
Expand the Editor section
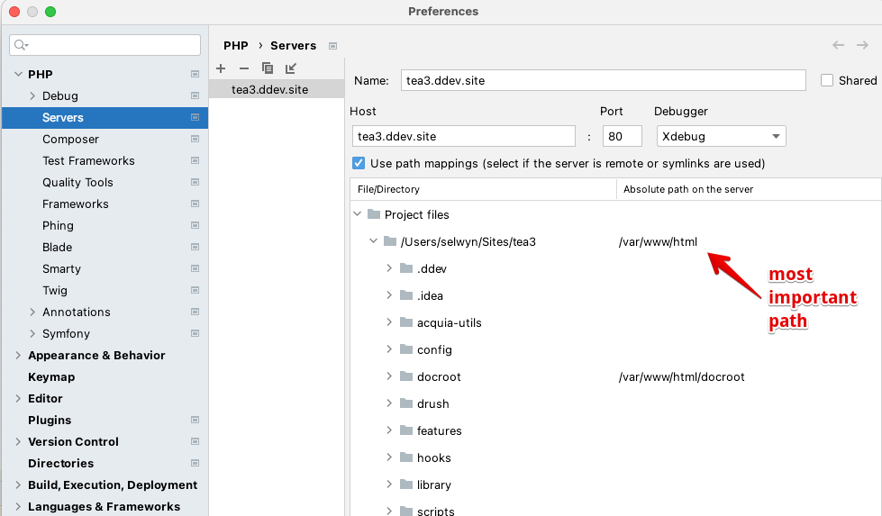tap(18, 399)
